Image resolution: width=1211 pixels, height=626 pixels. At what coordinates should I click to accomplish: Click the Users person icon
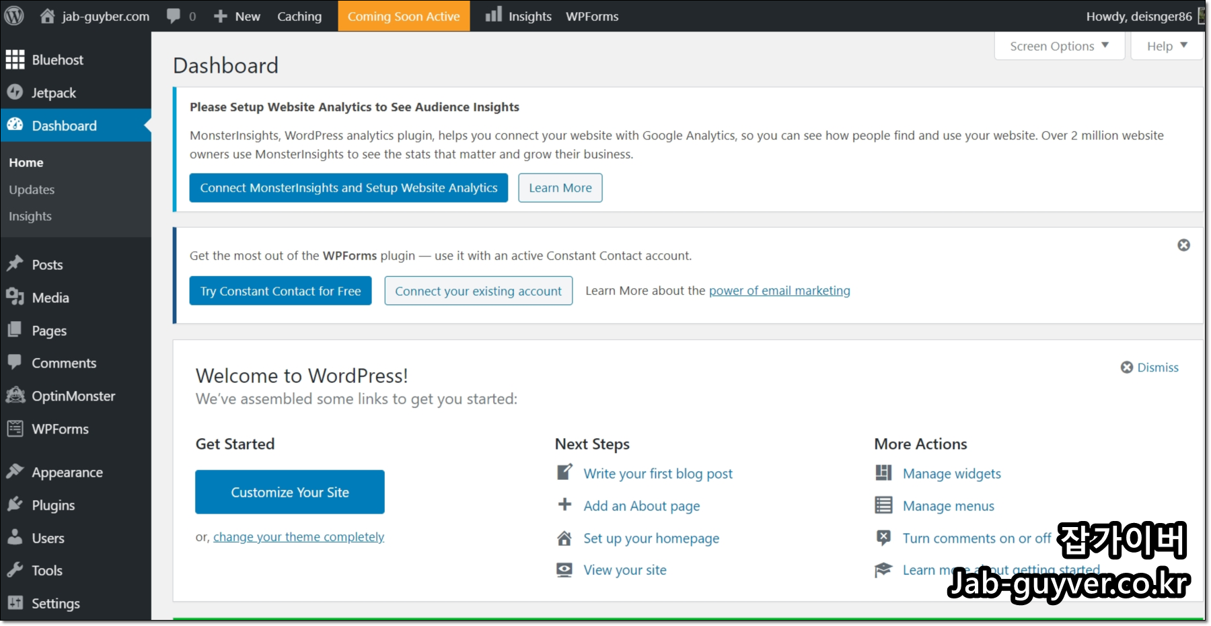tap(15, 537)
